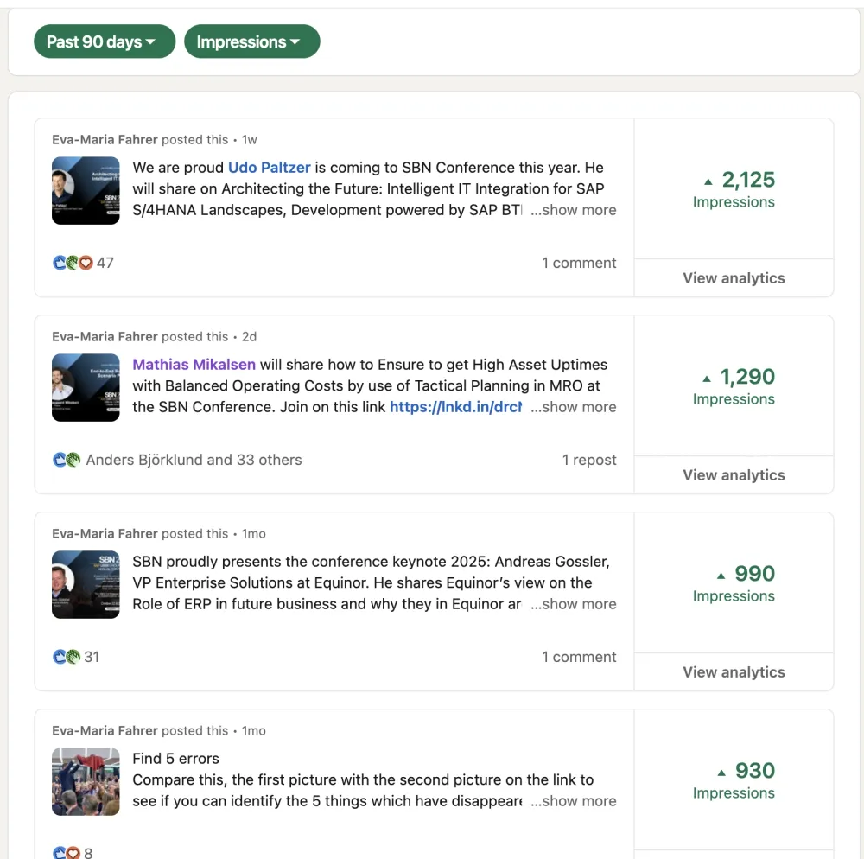
Task: View analytics for the 2,125 impressions post
Action: (734, 278)
